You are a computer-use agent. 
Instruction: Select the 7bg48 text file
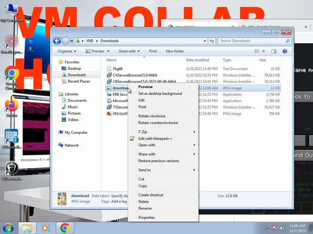point(117,69)
